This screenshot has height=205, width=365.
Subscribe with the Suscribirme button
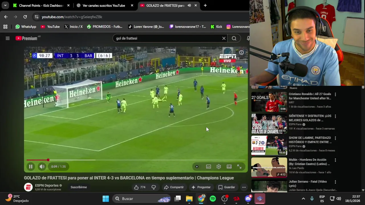[x=79, y=187]
